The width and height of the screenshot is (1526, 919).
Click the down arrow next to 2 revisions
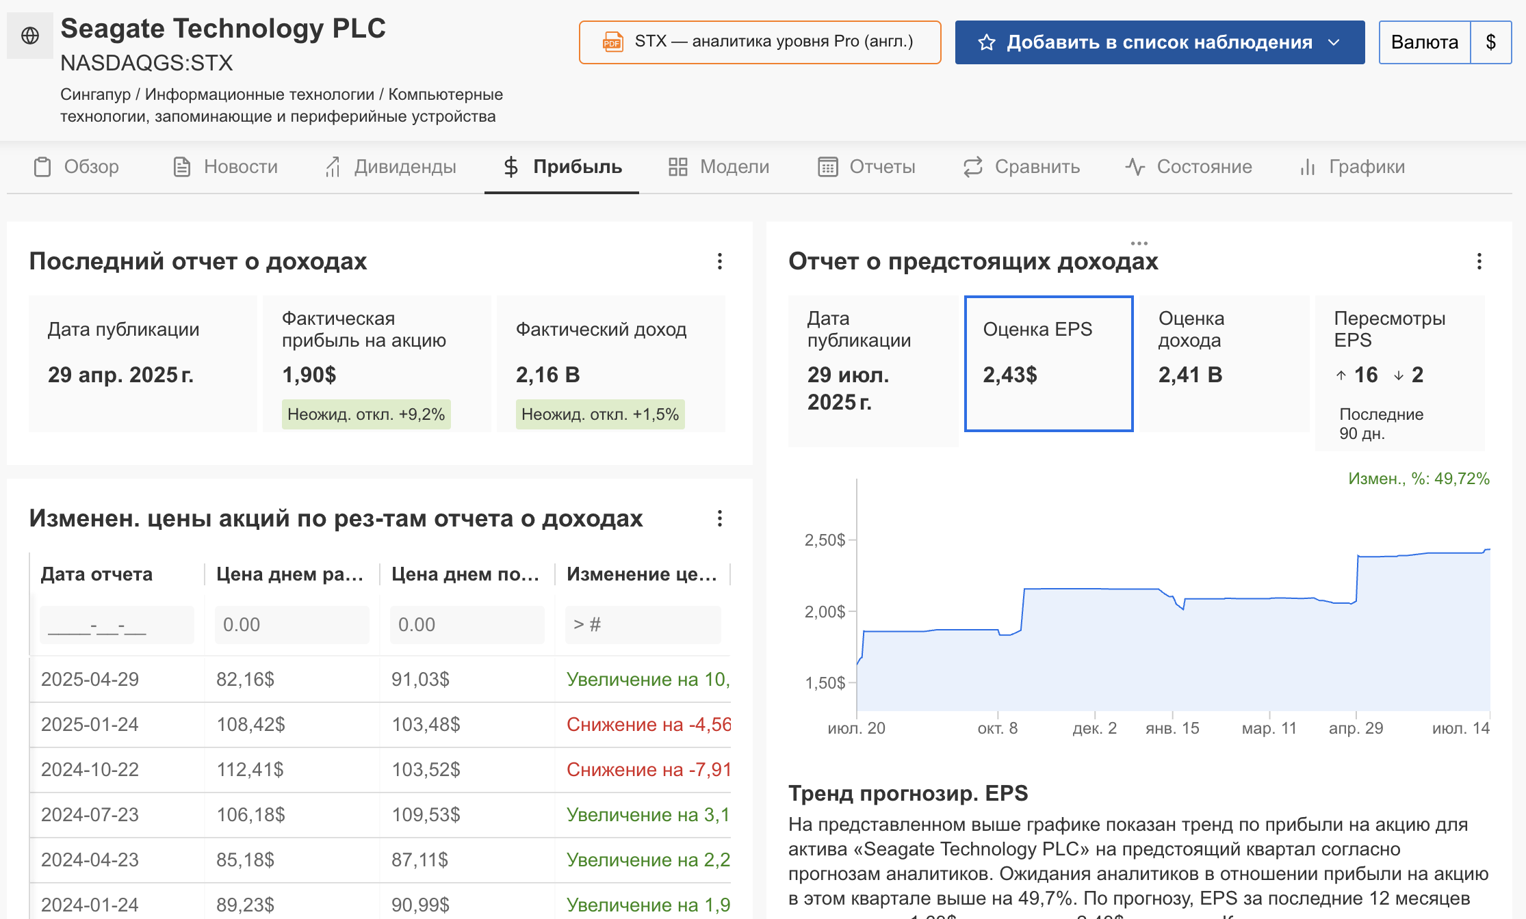click(x=1399, y=375)
